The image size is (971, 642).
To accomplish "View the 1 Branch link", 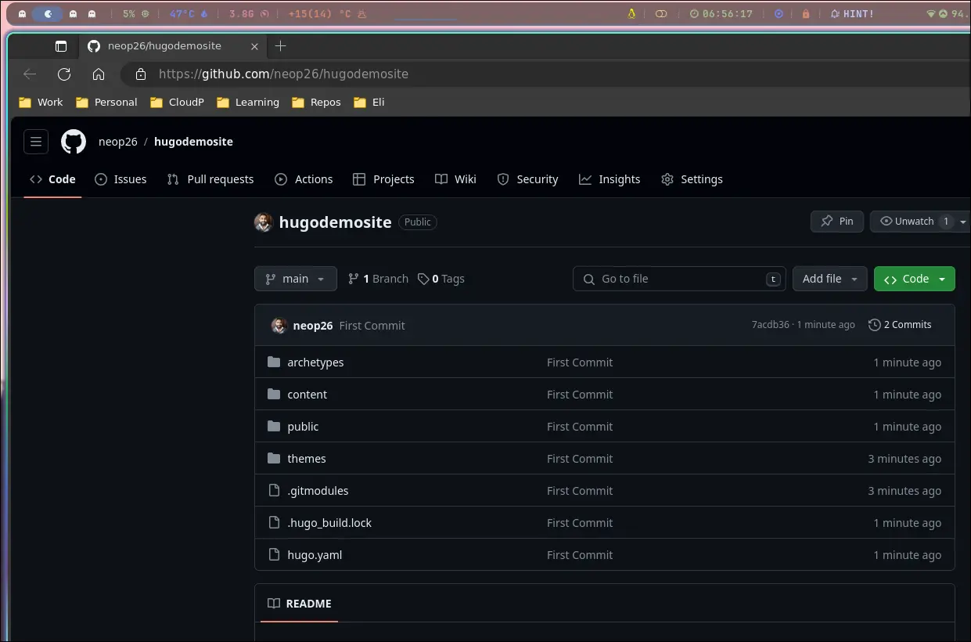I will (378, 279).
